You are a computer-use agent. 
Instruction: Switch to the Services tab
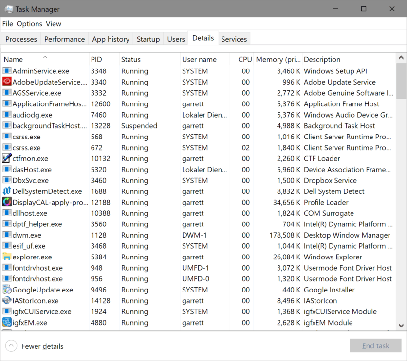234,39
